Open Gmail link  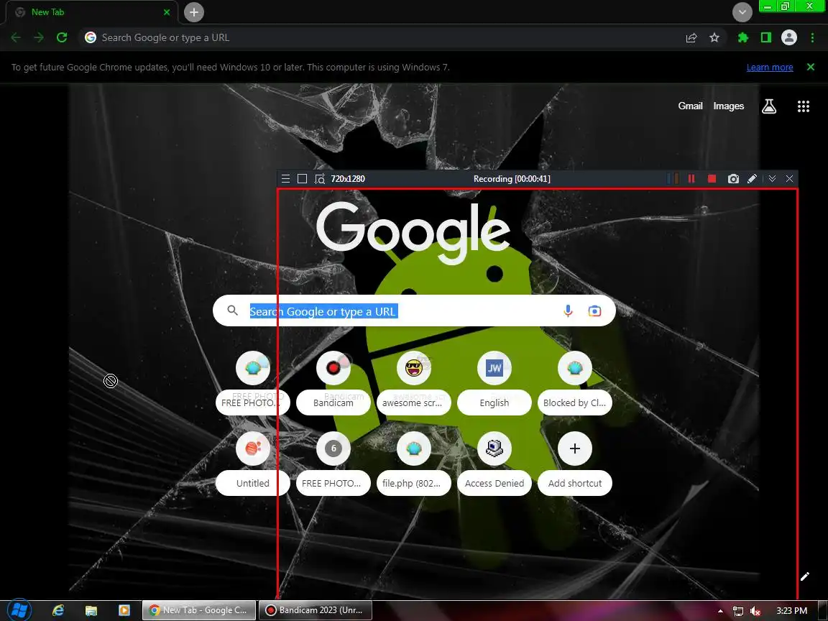(690, 106)
